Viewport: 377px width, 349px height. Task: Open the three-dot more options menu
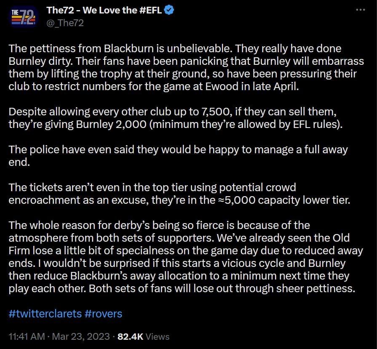[x=360, y=11]
